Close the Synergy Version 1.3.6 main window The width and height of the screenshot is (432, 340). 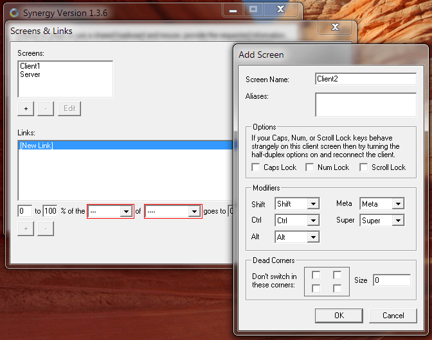tap(280, 10)
